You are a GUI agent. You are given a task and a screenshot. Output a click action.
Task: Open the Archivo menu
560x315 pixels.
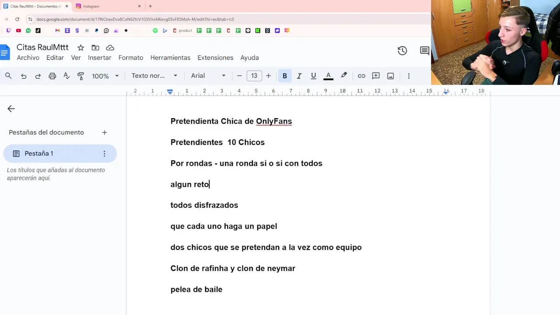[28, 58]
